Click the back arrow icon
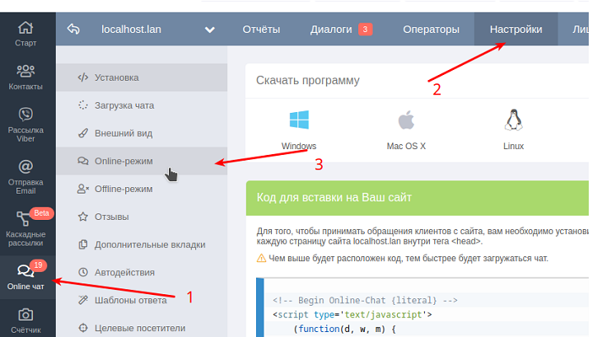 73,29
